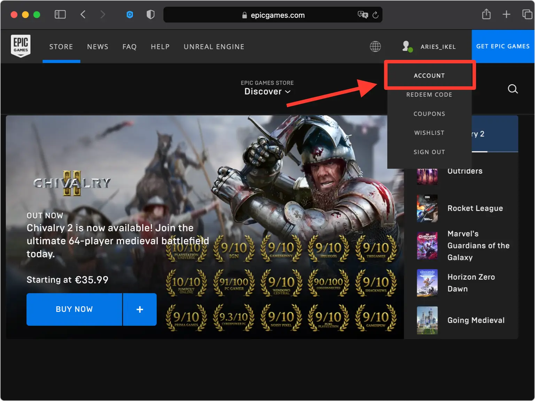Click the 'Starting at €35.99' price text
535x401 pixels.
68,280
